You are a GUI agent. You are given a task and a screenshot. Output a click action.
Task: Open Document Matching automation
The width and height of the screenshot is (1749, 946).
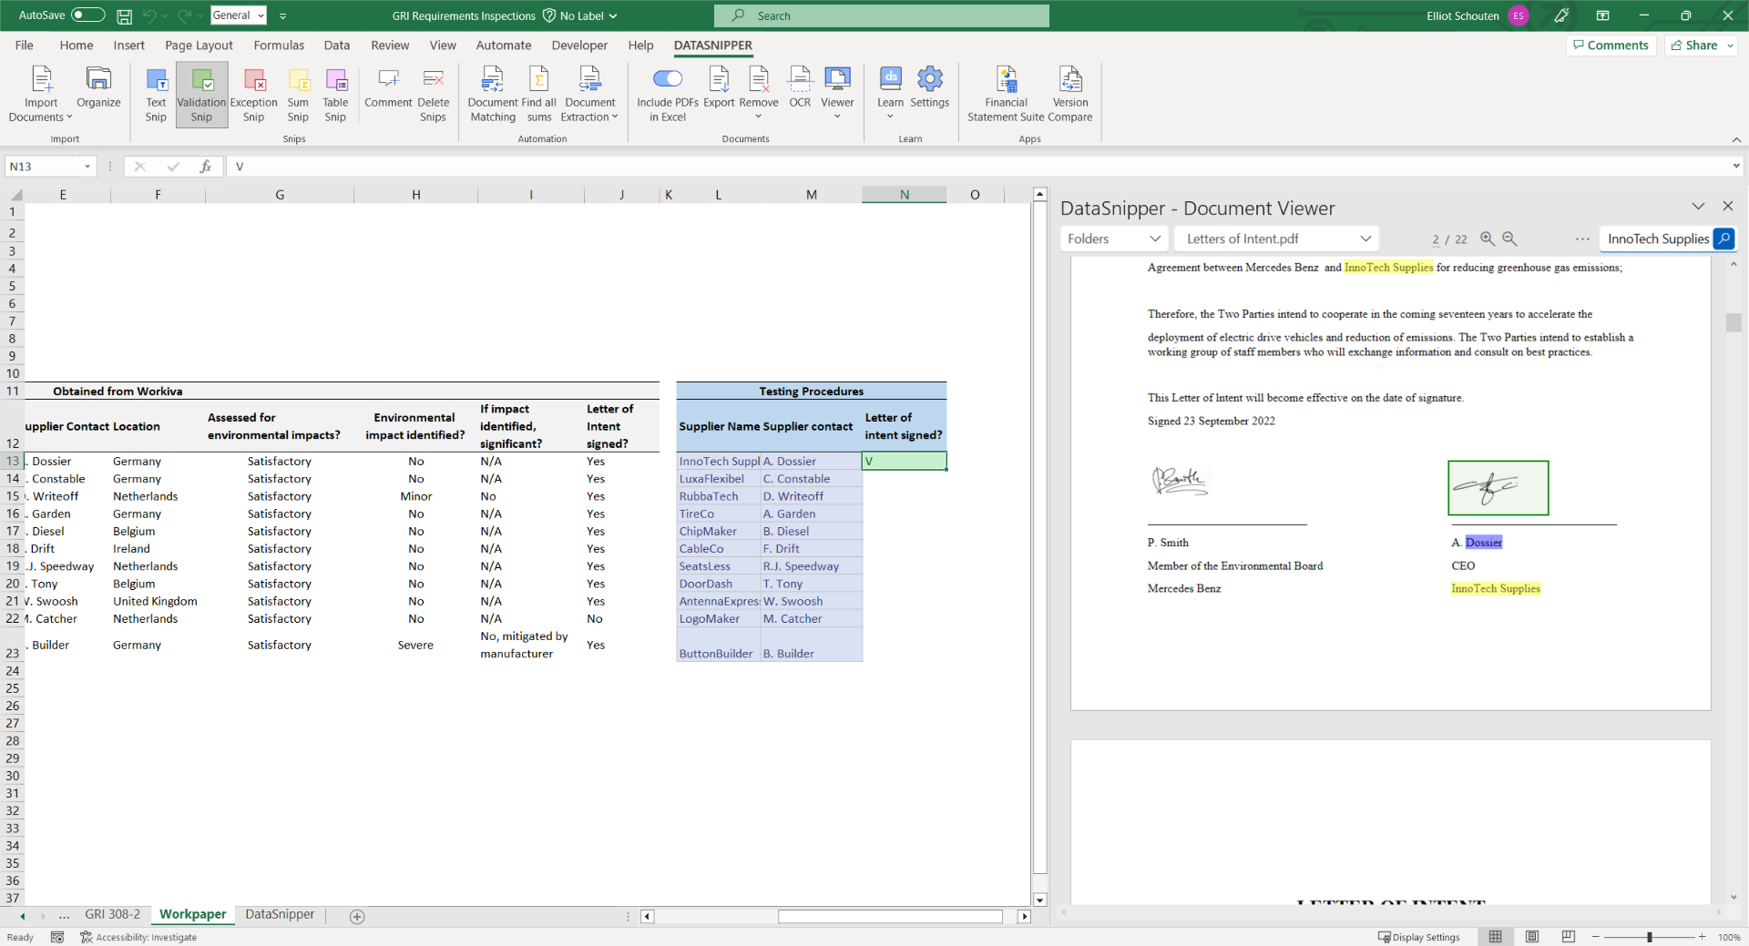tap(493, 94)
